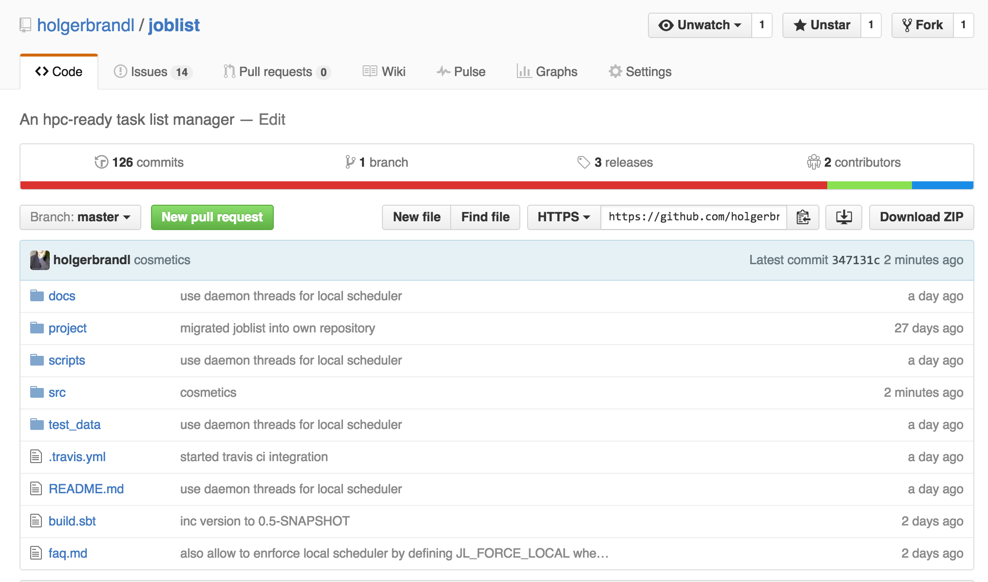Click the commits history clock icon
Screen dimensions: 988x582
tap(101, 162)
